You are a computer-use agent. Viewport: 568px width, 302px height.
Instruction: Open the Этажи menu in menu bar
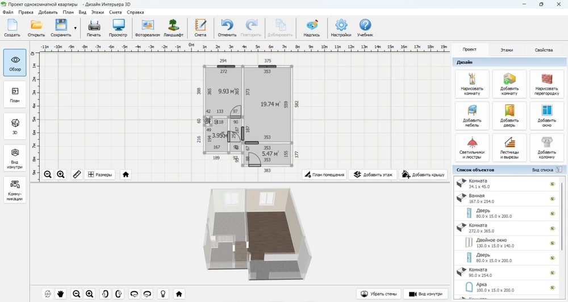pos(98,12)
